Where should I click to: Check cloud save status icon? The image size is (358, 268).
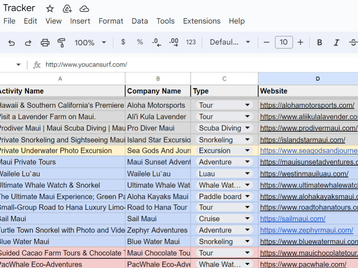point(84,9)
